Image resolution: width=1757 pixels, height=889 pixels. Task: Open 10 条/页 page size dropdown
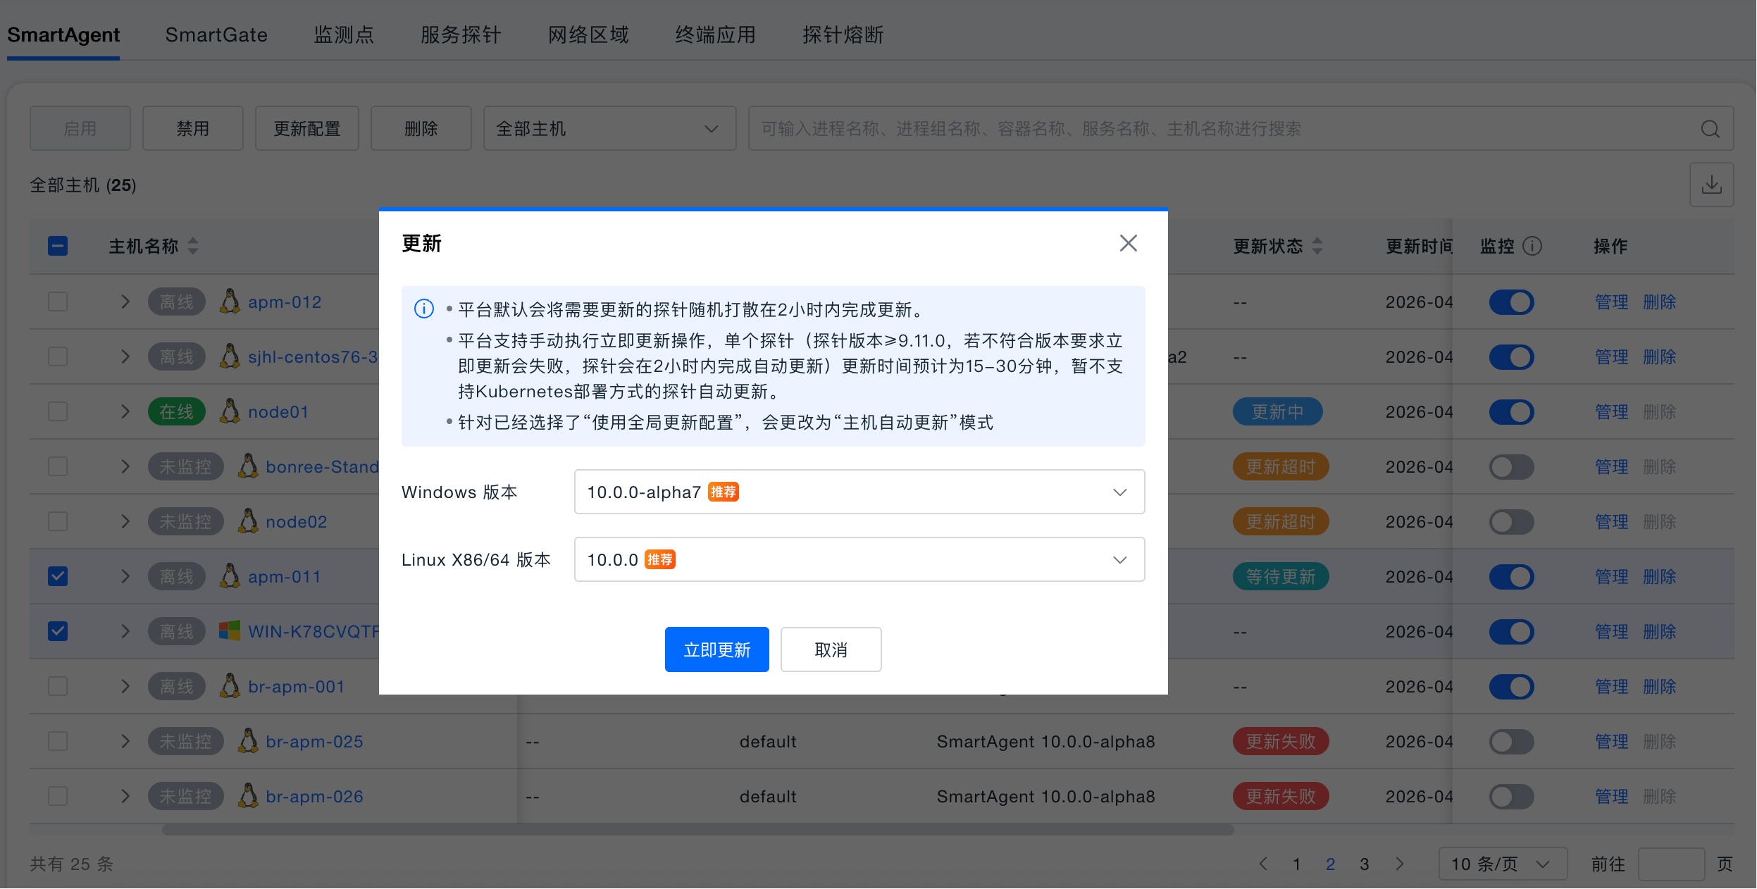pos(1502,864)
